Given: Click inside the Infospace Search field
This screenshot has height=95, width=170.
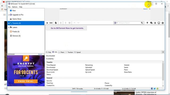Looking at the screenshot, I should [129, 23].
